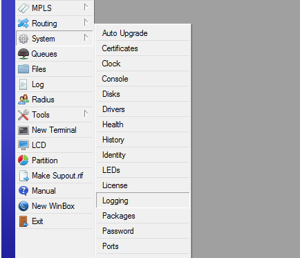Click the Make Supout.rif file icon

pyautogui.click(x=24, y=176)
